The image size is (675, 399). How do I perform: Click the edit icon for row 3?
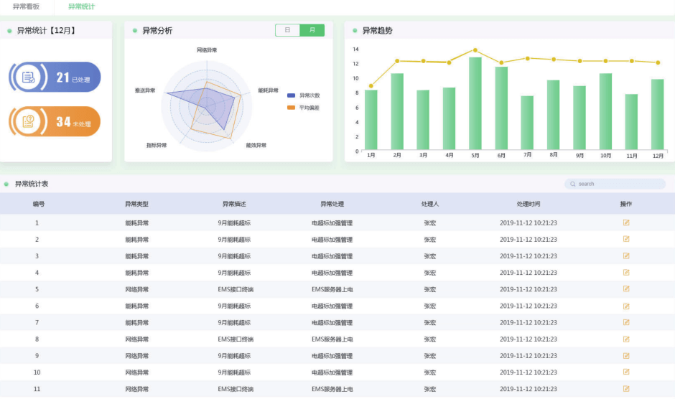626,255
